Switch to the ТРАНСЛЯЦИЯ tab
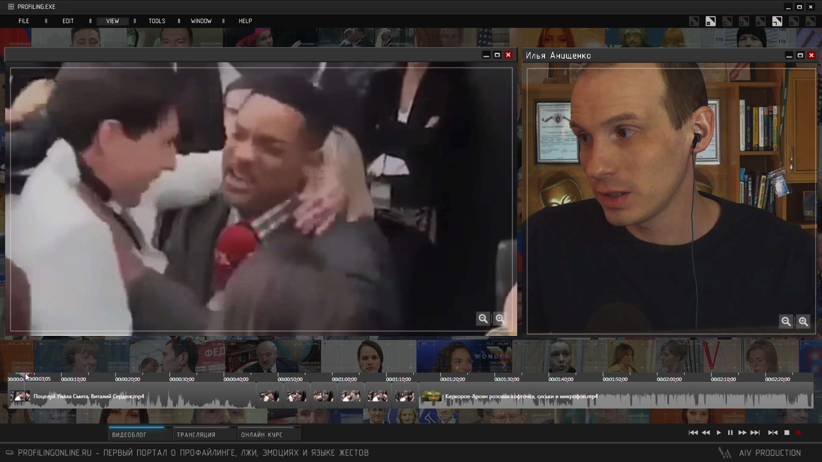This screenshot has width=822, height=462. (196, 435)
